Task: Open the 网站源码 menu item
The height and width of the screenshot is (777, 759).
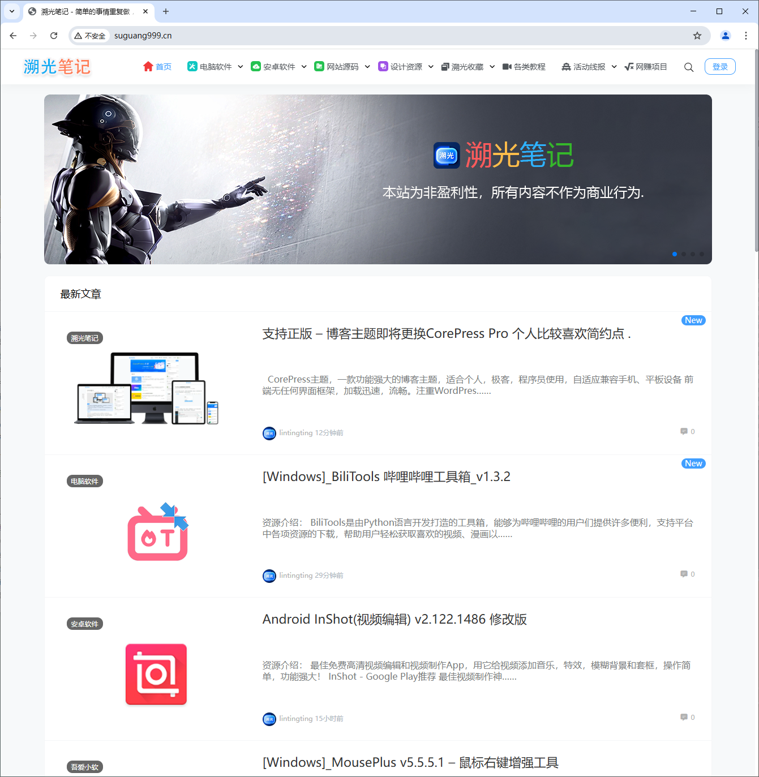Action: click(342, 67)
